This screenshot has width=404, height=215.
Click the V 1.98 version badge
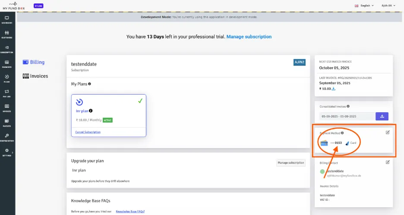click(x=38, y=6)
